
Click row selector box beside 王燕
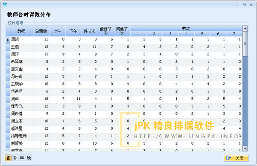tap(8, 47)
